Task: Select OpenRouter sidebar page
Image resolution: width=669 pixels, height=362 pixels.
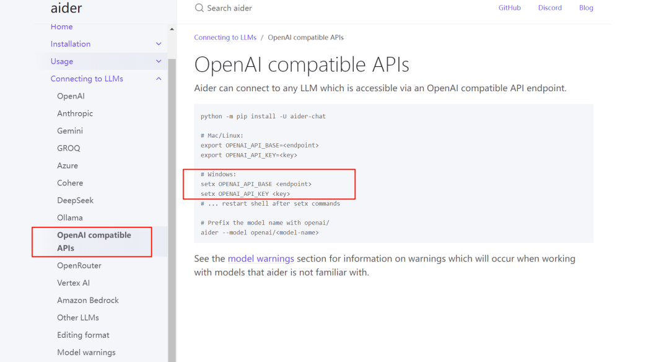Action: 79,265
